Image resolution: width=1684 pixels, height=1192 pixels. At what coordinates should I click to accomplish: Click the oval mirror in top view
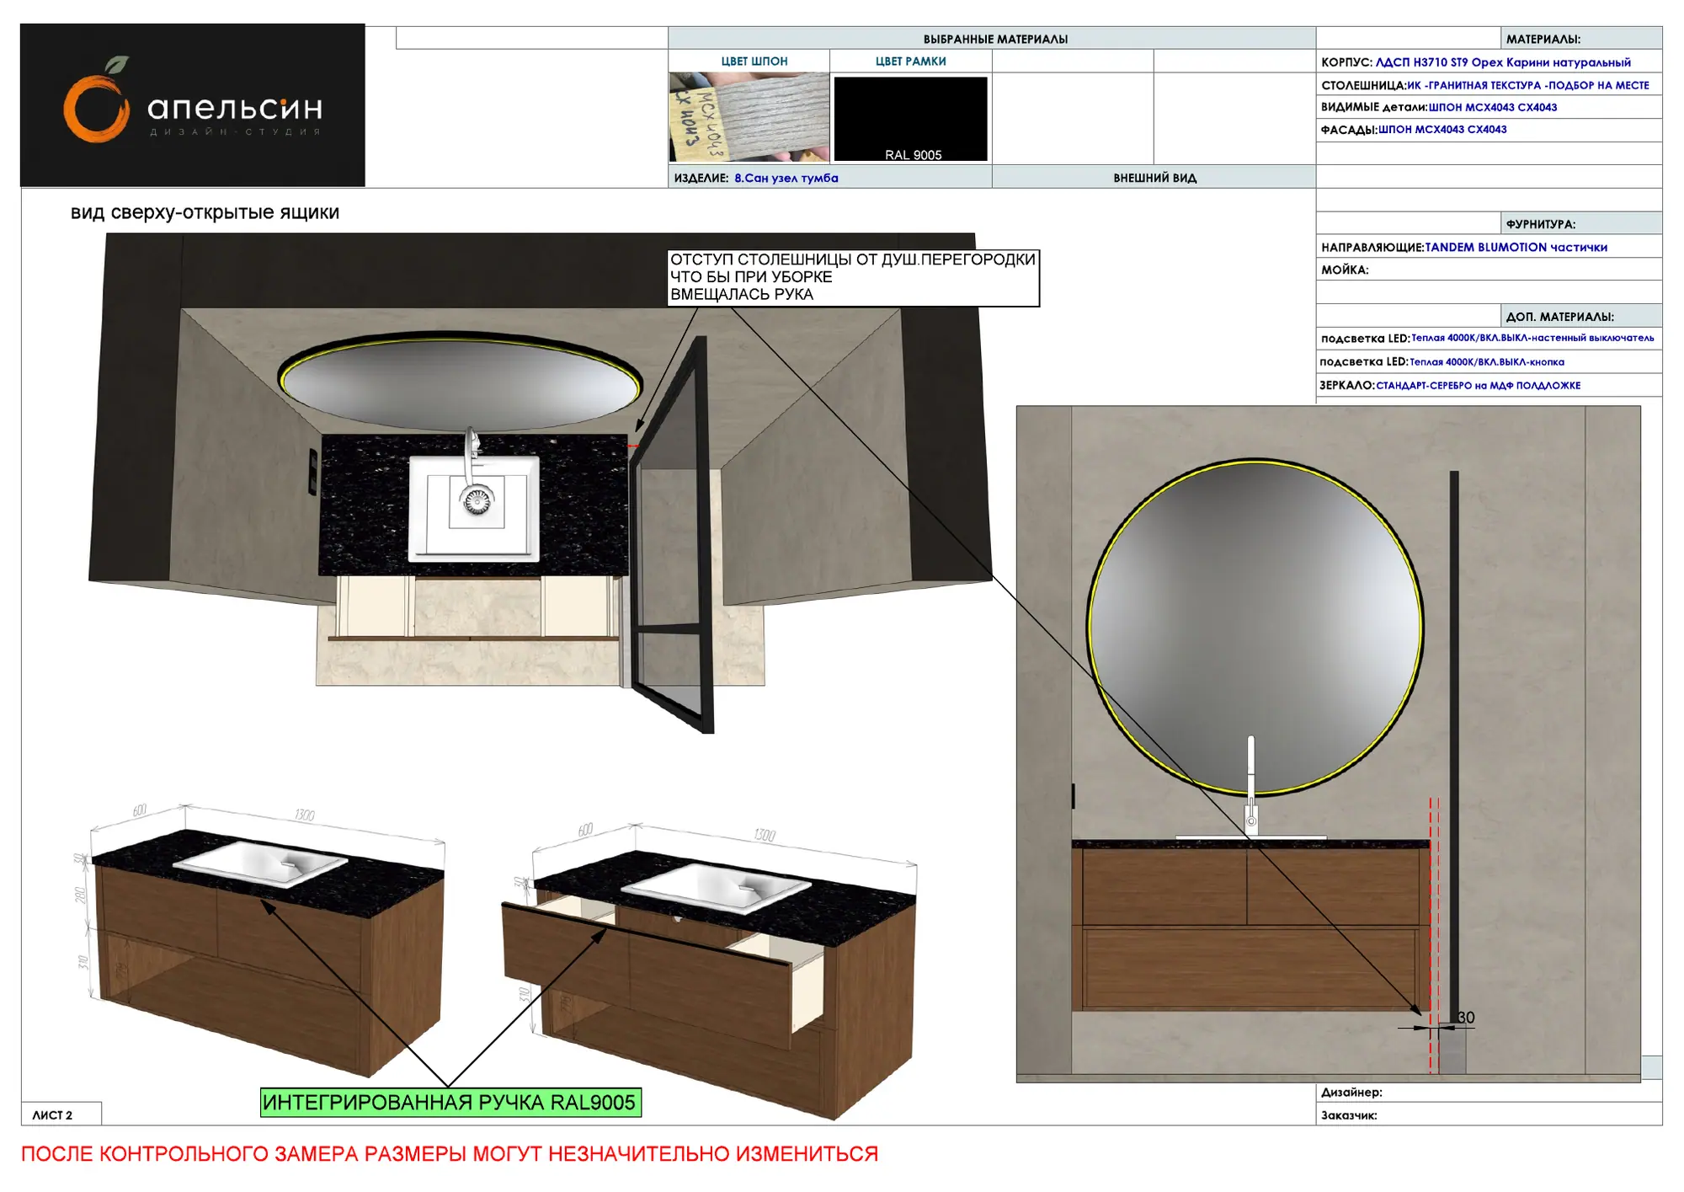point(461,381)
